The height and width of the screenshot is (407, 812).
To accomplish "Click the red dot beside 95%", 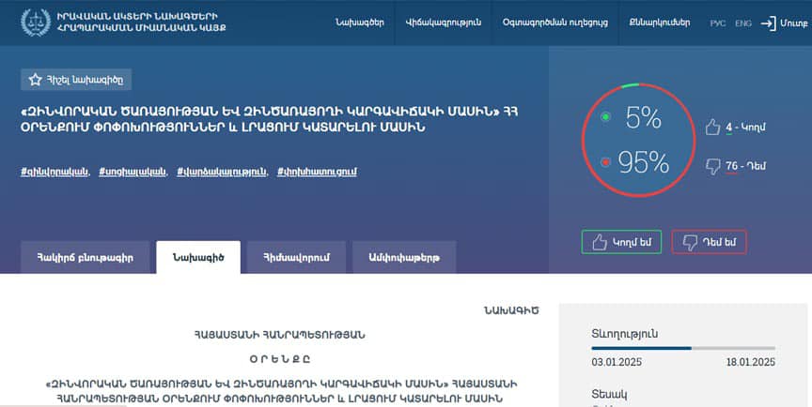I will coord(605,163).
